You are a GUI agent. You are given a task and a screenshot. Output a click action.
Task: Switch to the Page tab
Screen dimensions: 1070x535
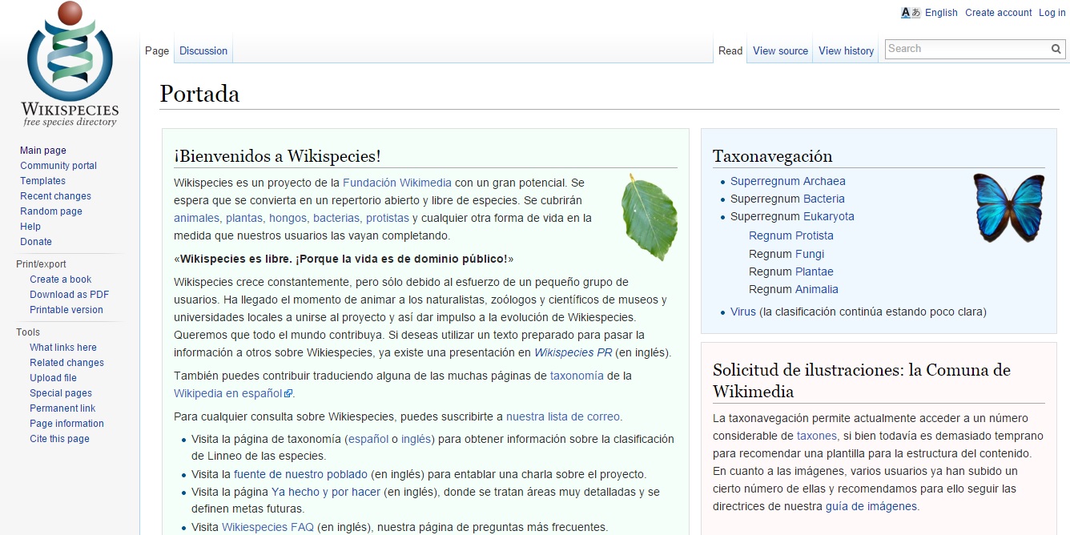pos(157,50)
